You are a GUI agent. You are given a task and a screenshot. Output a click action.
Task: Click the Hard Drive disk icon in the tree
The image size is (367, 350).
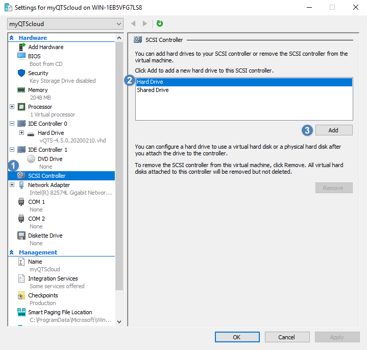(x=31, y=134)
